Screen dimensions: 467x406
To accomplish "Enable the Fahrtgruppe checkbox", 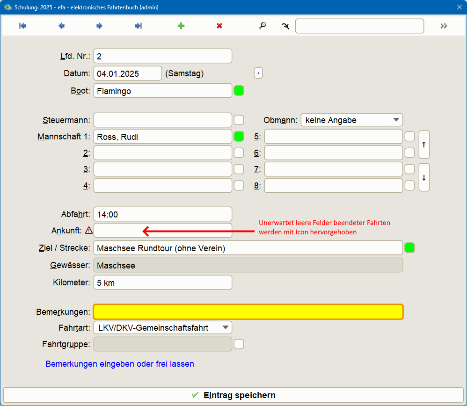I will 239,344.
